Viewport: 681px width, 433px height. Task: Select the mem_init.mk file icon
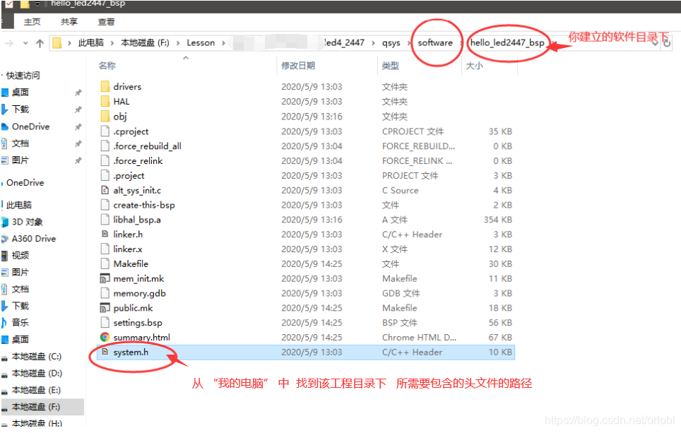[105, 278]
